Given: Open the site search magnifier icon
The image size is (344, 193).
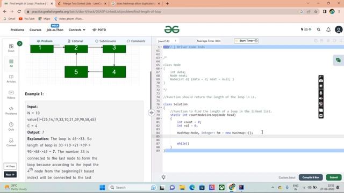Looking at the screenshot, I should click(319, 29).
